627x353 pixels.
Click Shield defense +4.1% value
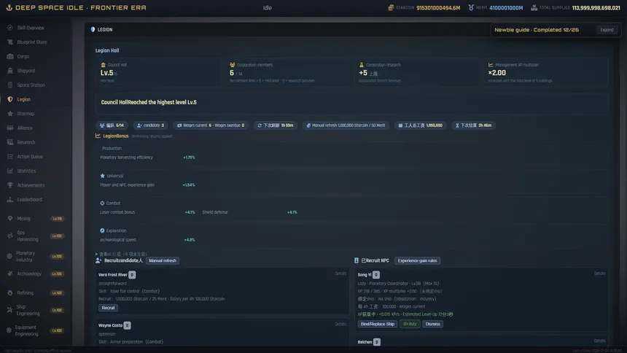(x=292, y=212)
